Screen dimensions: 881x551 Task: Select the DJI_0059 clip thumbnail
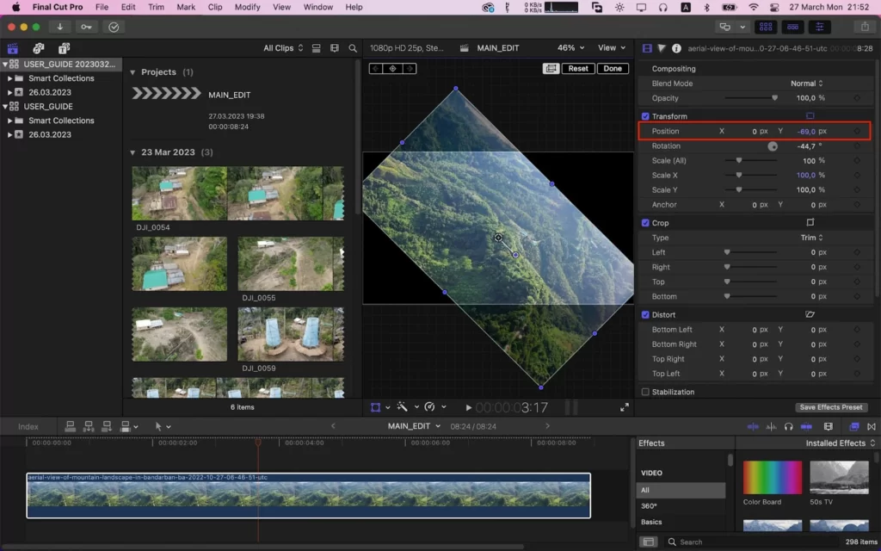pyautogui.click(x=291, y=335)
